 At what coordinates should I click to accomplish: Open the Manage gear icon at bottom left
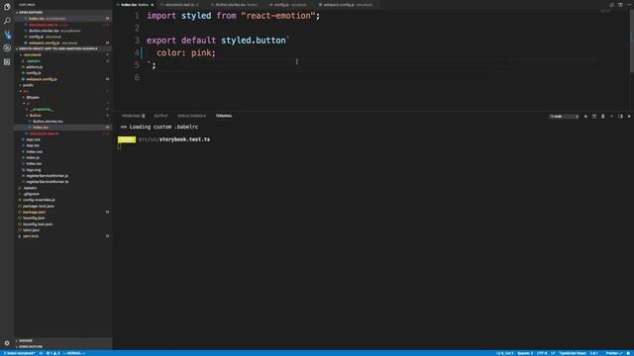7,343
